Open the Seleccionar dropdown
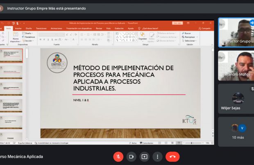Screen dimensions: 254x165 coord(189,41)
